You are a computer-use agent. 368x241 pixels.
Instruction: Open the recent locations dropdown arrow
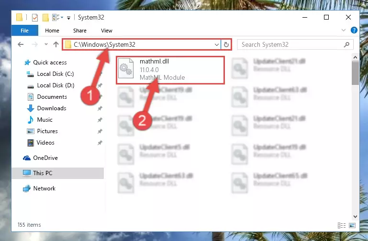coord(46,44)
